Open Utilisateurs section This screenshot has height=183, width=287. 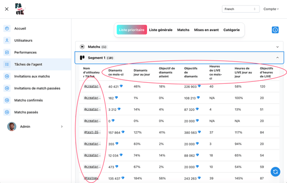[x=23, y=40]
